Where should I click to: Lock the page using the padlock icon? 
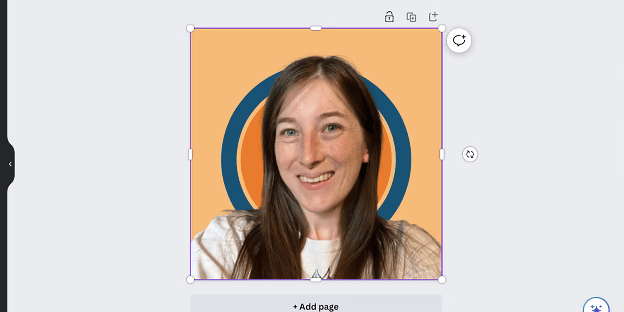pos(389,17)
